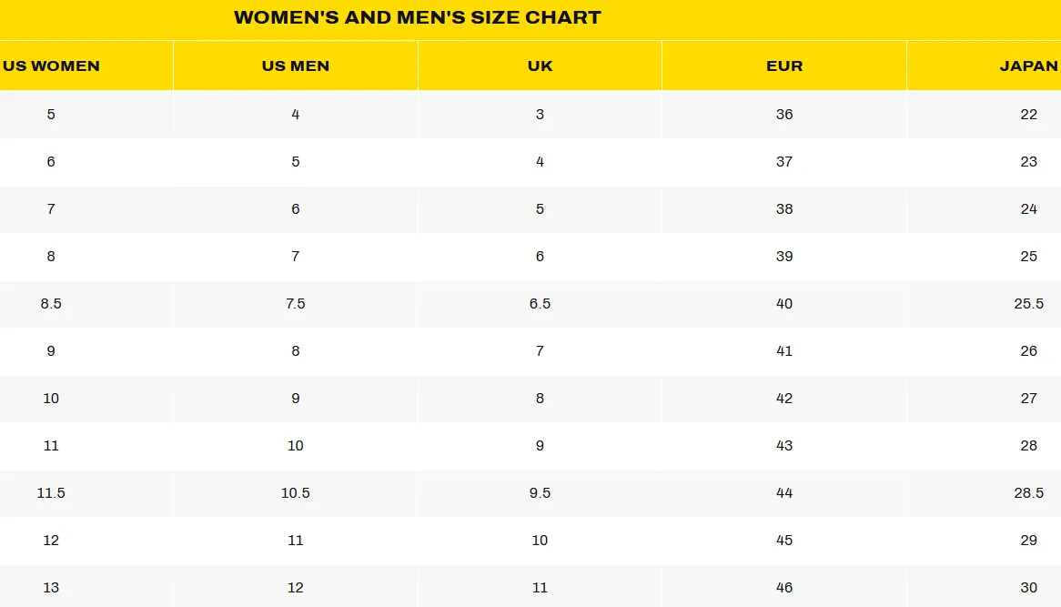Click Japan size 22 cell

coord(1028,115)
